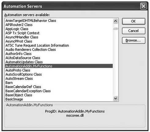150x132 pixels.
Task: Click the 'Automation servers available:' label
Action: click(x=27, y=15)
